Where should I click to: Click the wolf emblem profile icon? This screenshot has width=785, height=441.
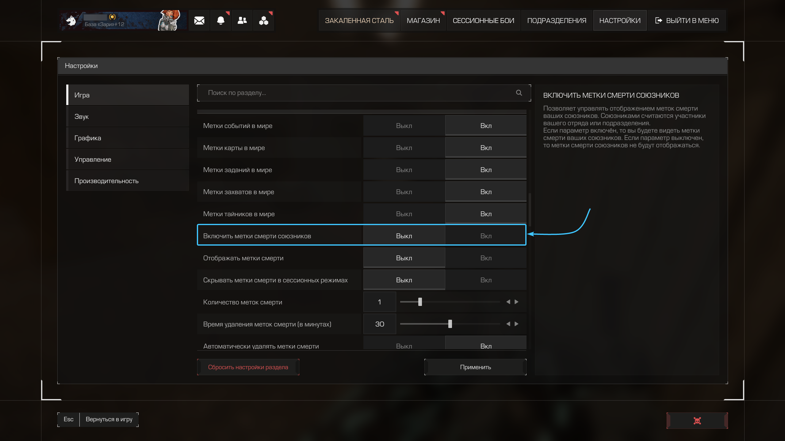[x=71, y=21]
